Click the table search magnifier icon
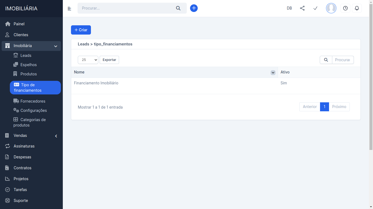The width and height of the screenshot is (373, 209). [x=326, y=60]
